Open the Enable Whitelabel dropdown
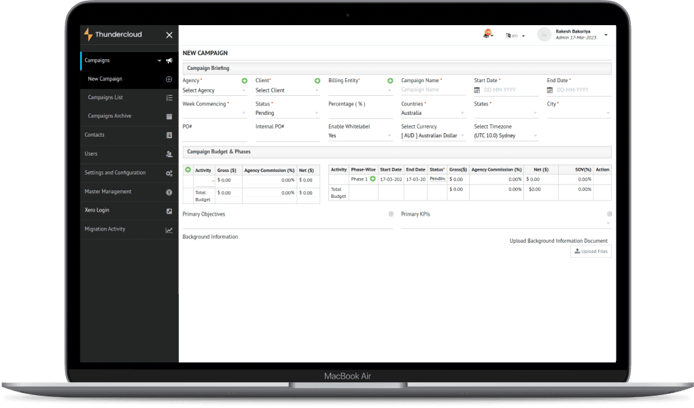Viewport: 694px width, 408px height. (360, 136)
